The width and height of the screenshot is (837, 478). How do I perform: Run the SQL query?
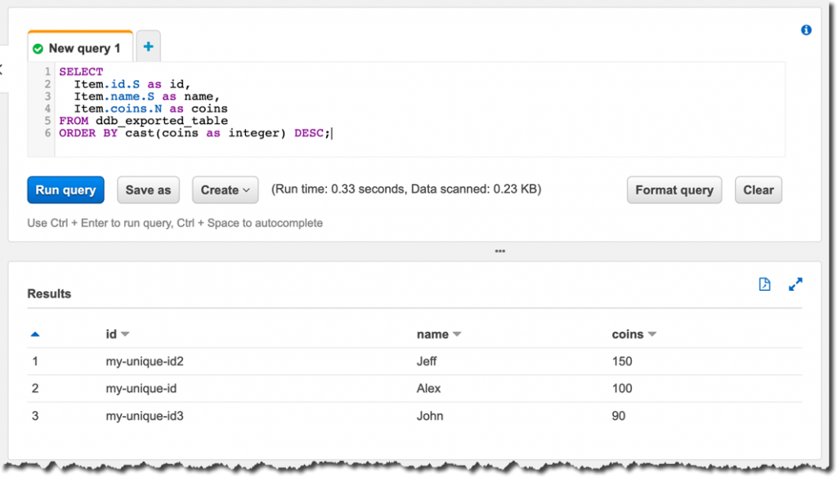(x=65, y=190)
